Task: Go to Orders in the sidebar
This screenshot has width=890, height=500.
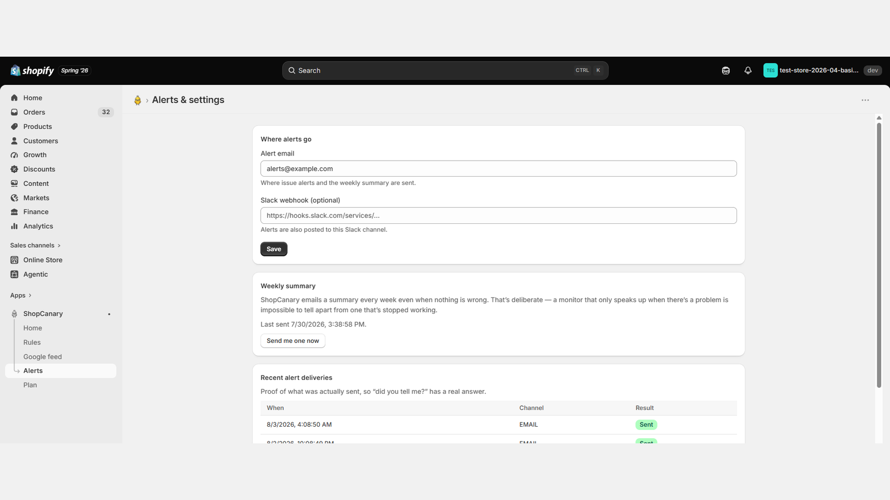Action: coord(34,112)
